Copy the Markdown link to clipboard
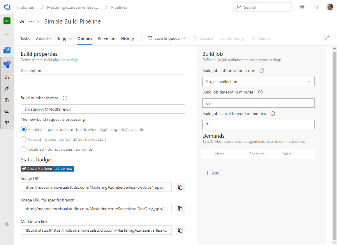 point(180,230)
